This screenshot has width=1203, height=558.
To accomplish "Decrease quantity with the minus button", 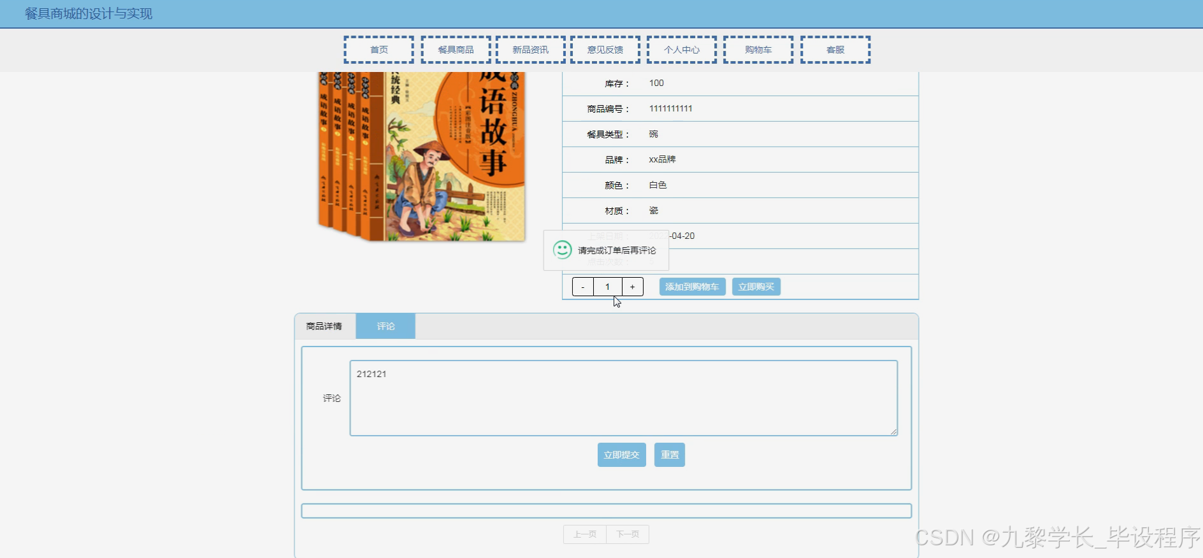I will click(582, 287).
